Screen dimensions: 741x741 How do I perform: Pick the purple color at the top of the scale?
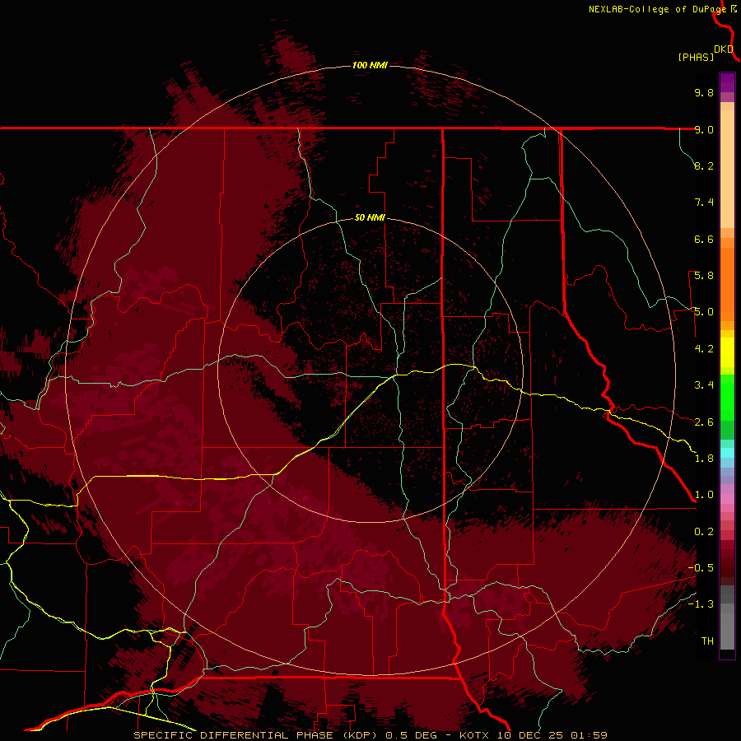pos(727,82)
